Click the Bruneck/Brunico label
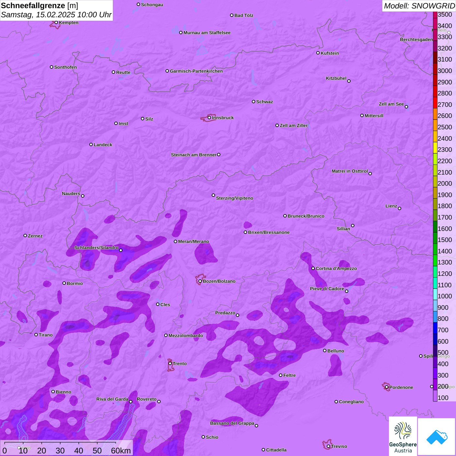456x456 pixels. click(306, 216)
